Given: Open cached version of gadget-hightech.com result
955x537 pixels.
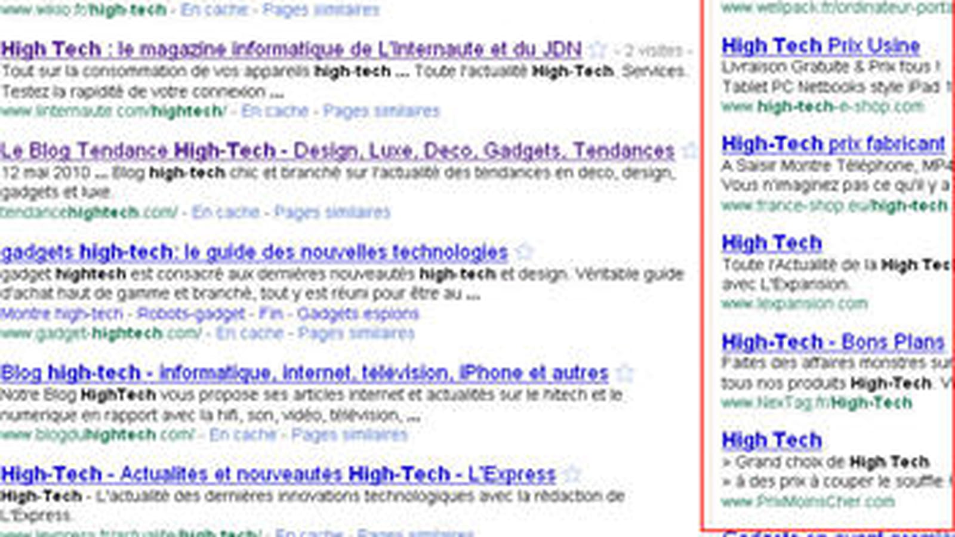Looking at the screenshot, I should point(249,333).
